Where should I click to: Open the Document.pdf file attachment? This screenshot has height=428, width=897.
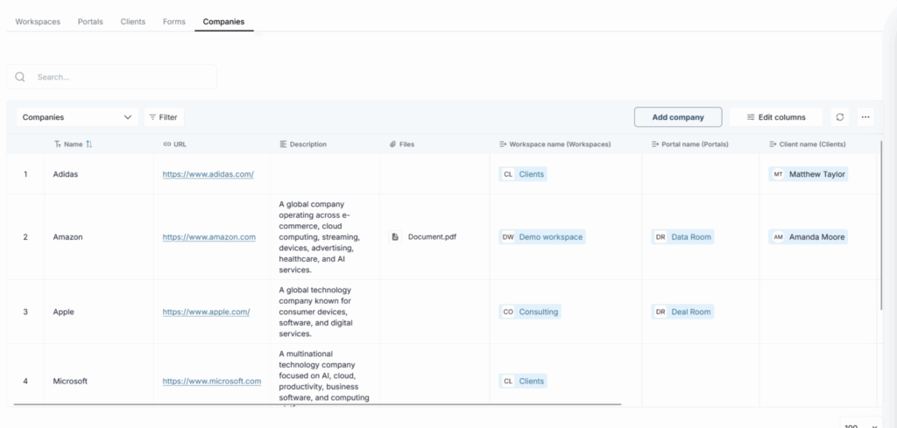click(x=423, y=236)
